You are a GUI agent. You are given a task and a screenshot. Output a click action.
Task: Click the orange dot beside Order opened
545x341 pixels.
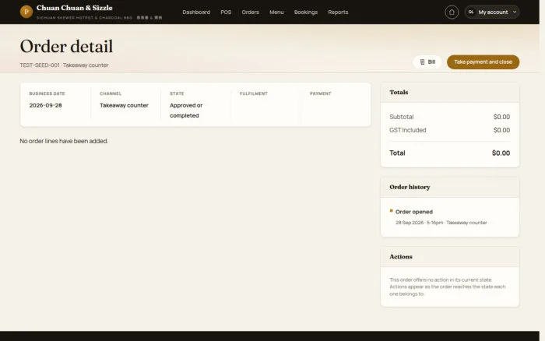pyautogui.click(x=392, y=211)
